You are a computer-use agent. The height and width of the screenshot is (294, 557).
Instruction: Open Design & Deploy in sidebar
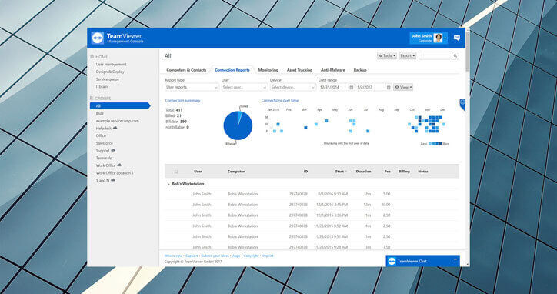click(x=110, y=72)
